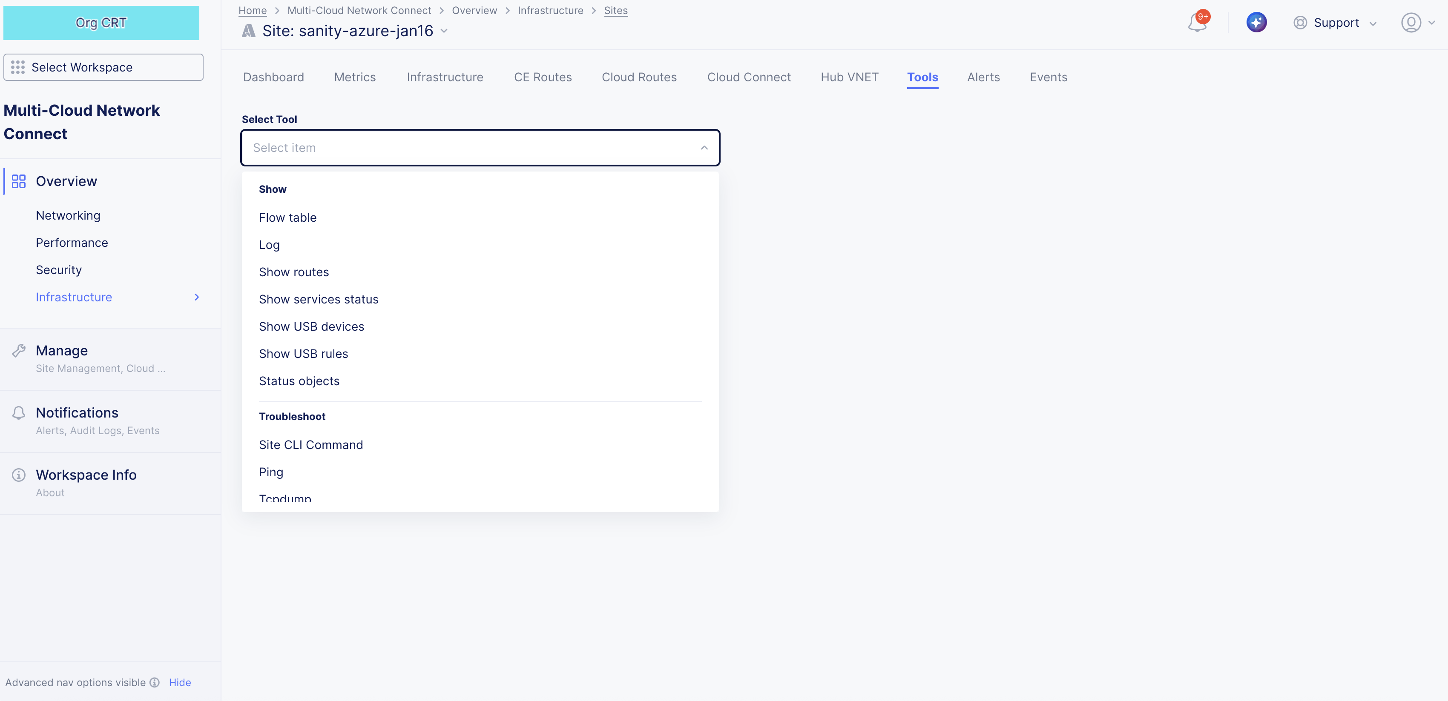1448x701 pixels.
Task: Navigate to Home via breadcrumb
Action: [x=252, y=10]
